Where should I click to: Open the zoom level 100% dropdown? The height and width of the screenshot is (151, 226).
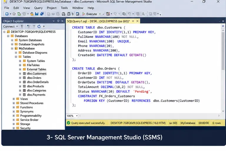point(77,116)
